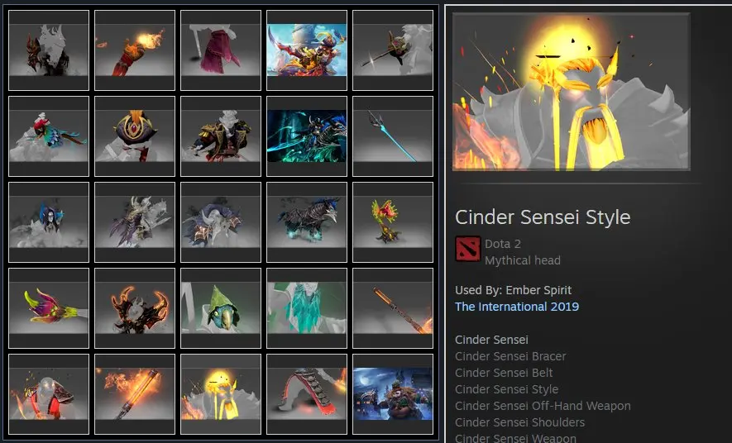Select the flaming orange sword item
This screenshot has width=732, height=443.
point(135,394)
